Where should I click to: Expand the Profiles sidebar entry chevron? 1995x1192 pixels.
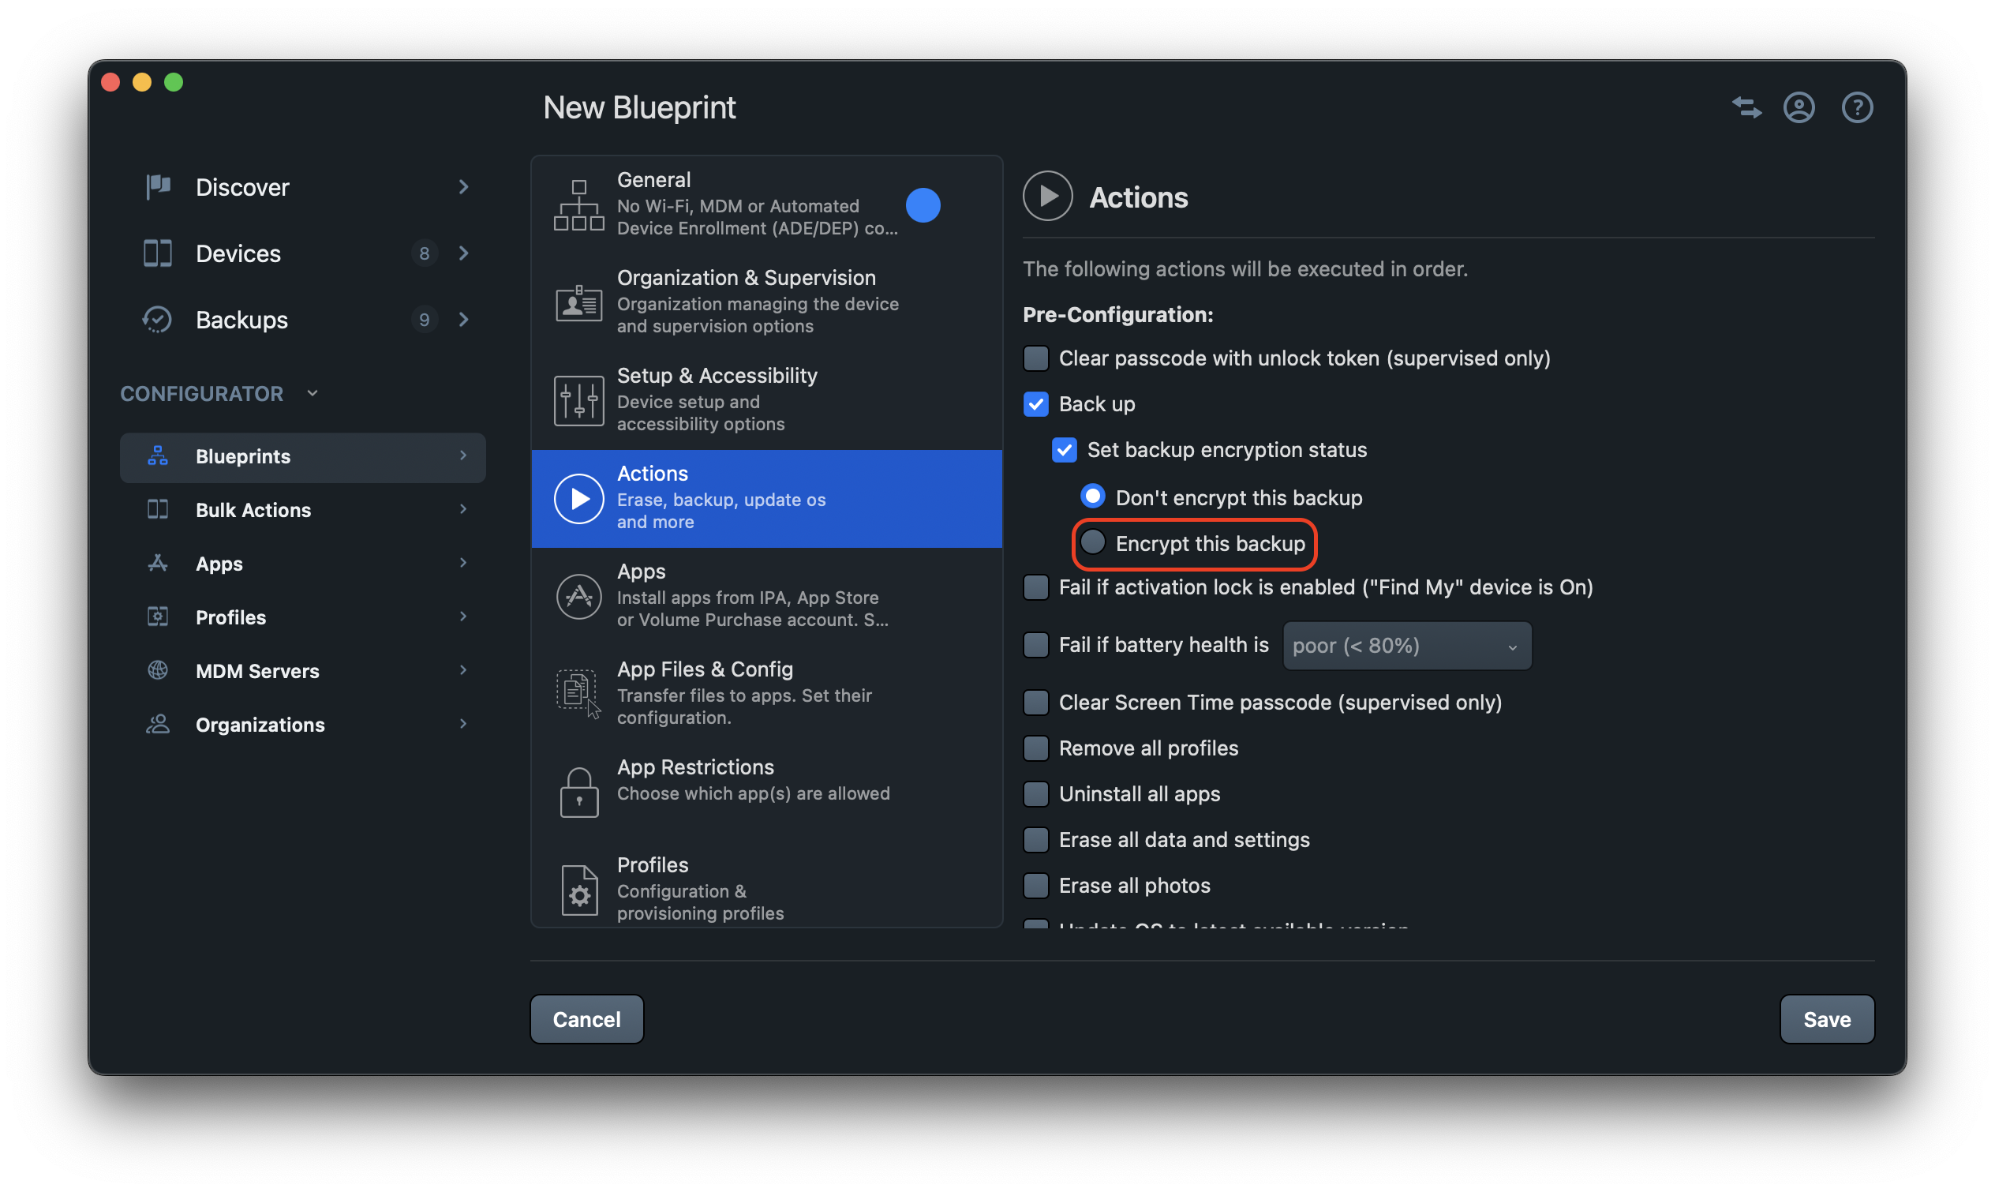click(464, 616)
